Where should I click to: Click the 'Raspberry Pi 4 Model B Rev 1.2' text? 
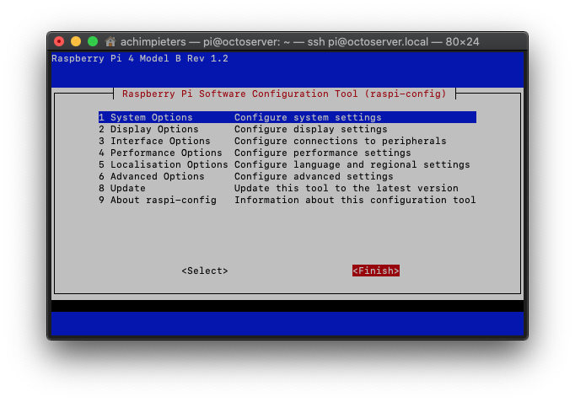(x=140, y=59)
